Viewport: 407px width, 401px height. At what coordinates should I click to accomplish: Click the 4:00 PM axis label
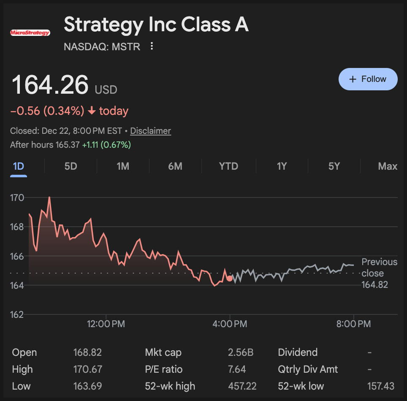230,324
